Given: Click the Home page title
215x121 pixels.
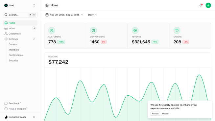Looking at the screenshot, I should point(55,5).
